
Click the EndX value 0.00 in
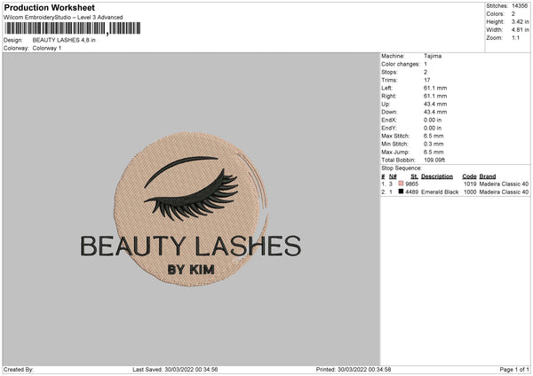click(x=433, y=120)
